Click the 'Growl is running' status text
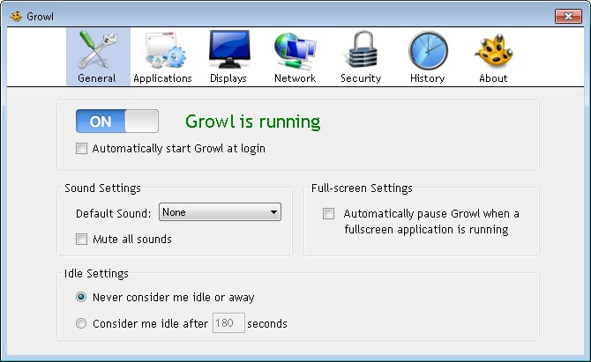The width and height of the screenshot is (591, 362). pos(252,122)
